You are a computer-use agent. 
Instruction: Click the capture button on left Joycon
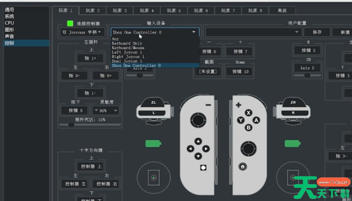pyautogui.click(x=203, y=168)
